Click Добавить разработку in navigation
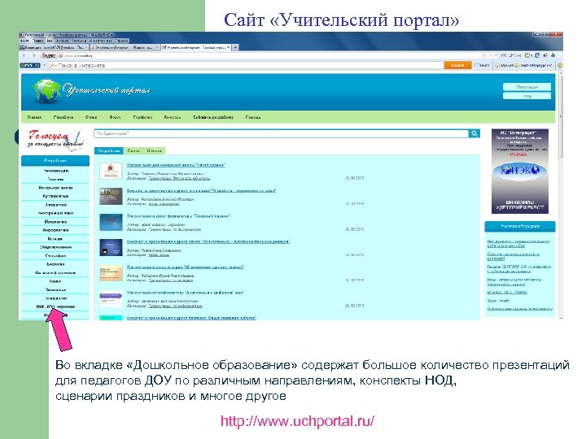 click(213, 117)
